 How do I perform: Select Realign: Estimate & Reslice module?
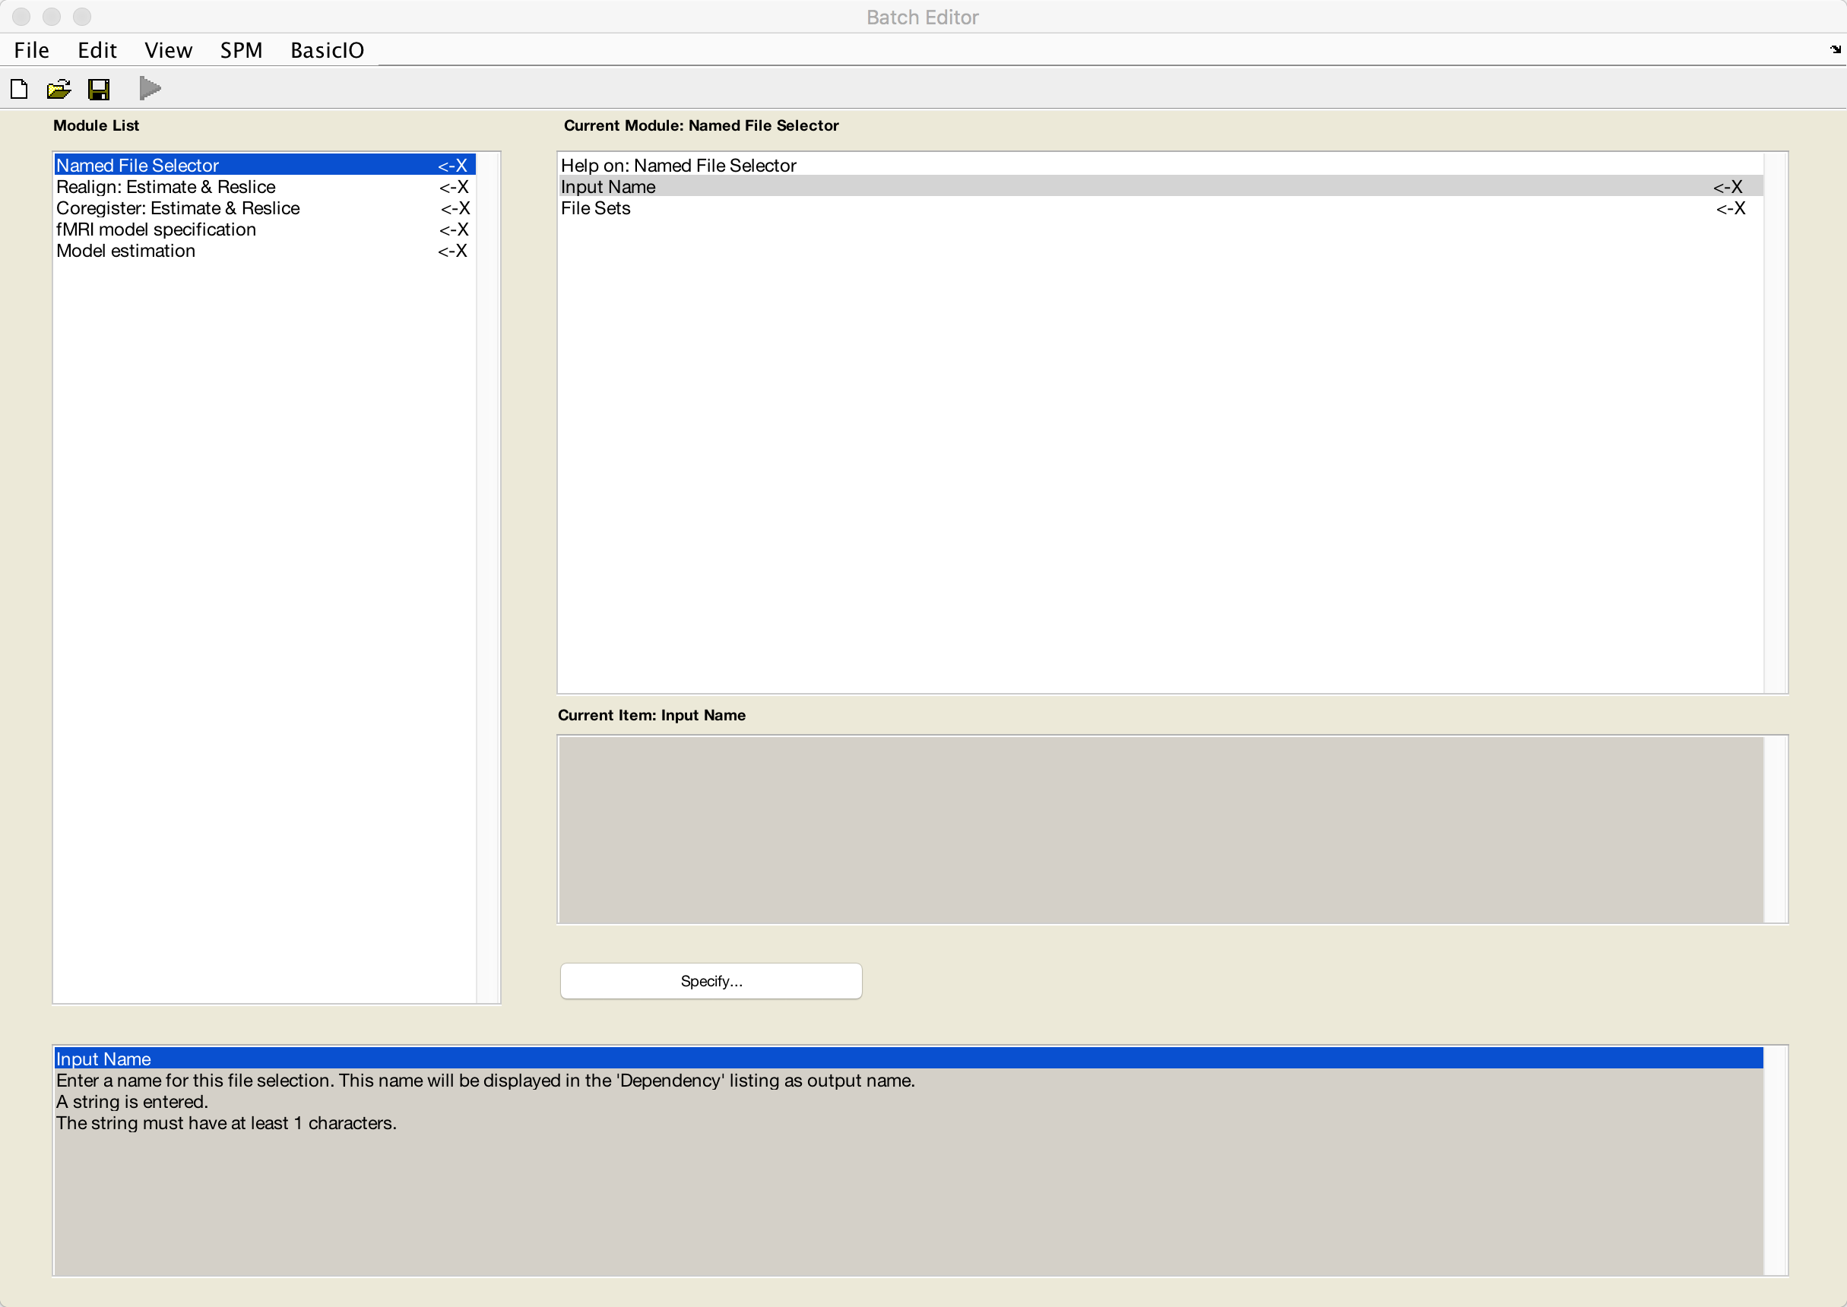[x=265, y=187]
